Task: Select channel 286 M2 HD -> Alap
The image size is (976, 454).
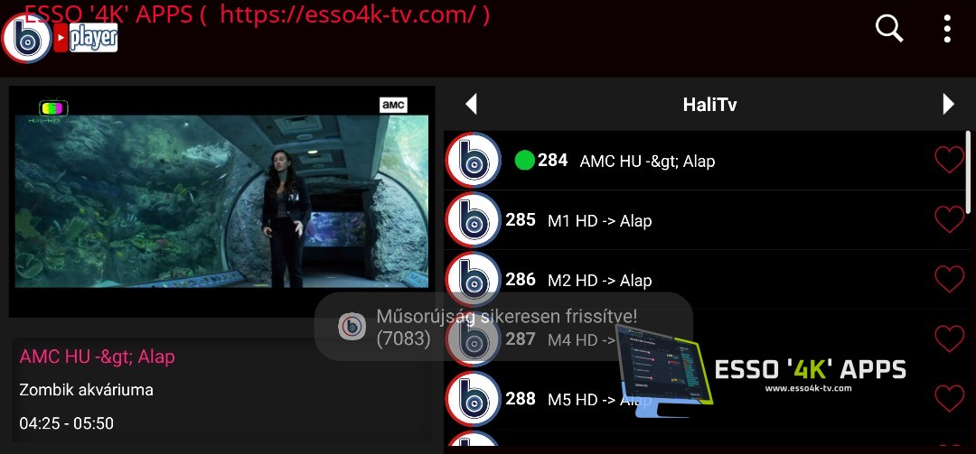Action: (704, 280)
